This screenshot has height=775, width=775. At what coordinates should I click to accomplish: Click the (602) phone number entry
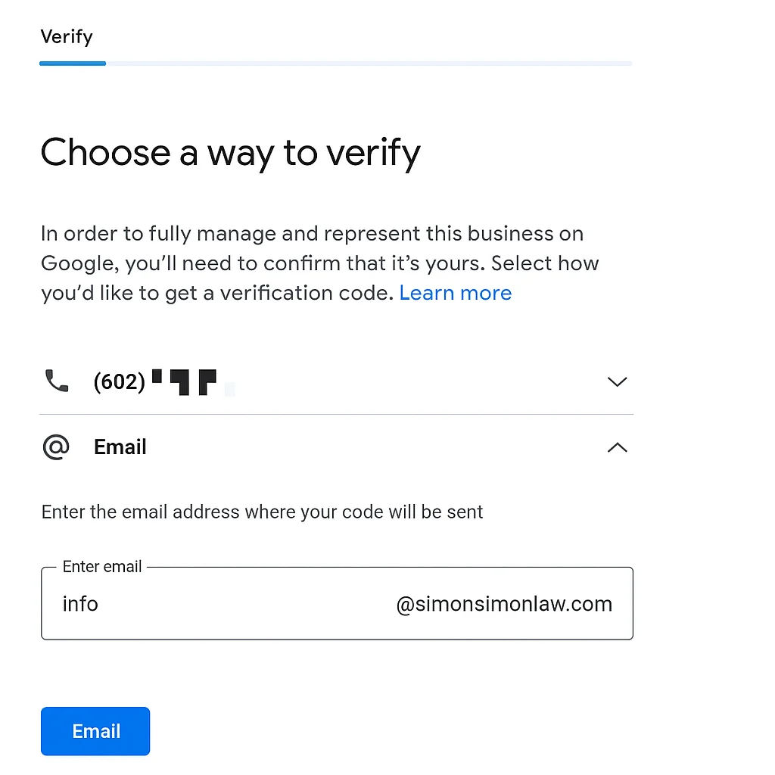point(120,381)
